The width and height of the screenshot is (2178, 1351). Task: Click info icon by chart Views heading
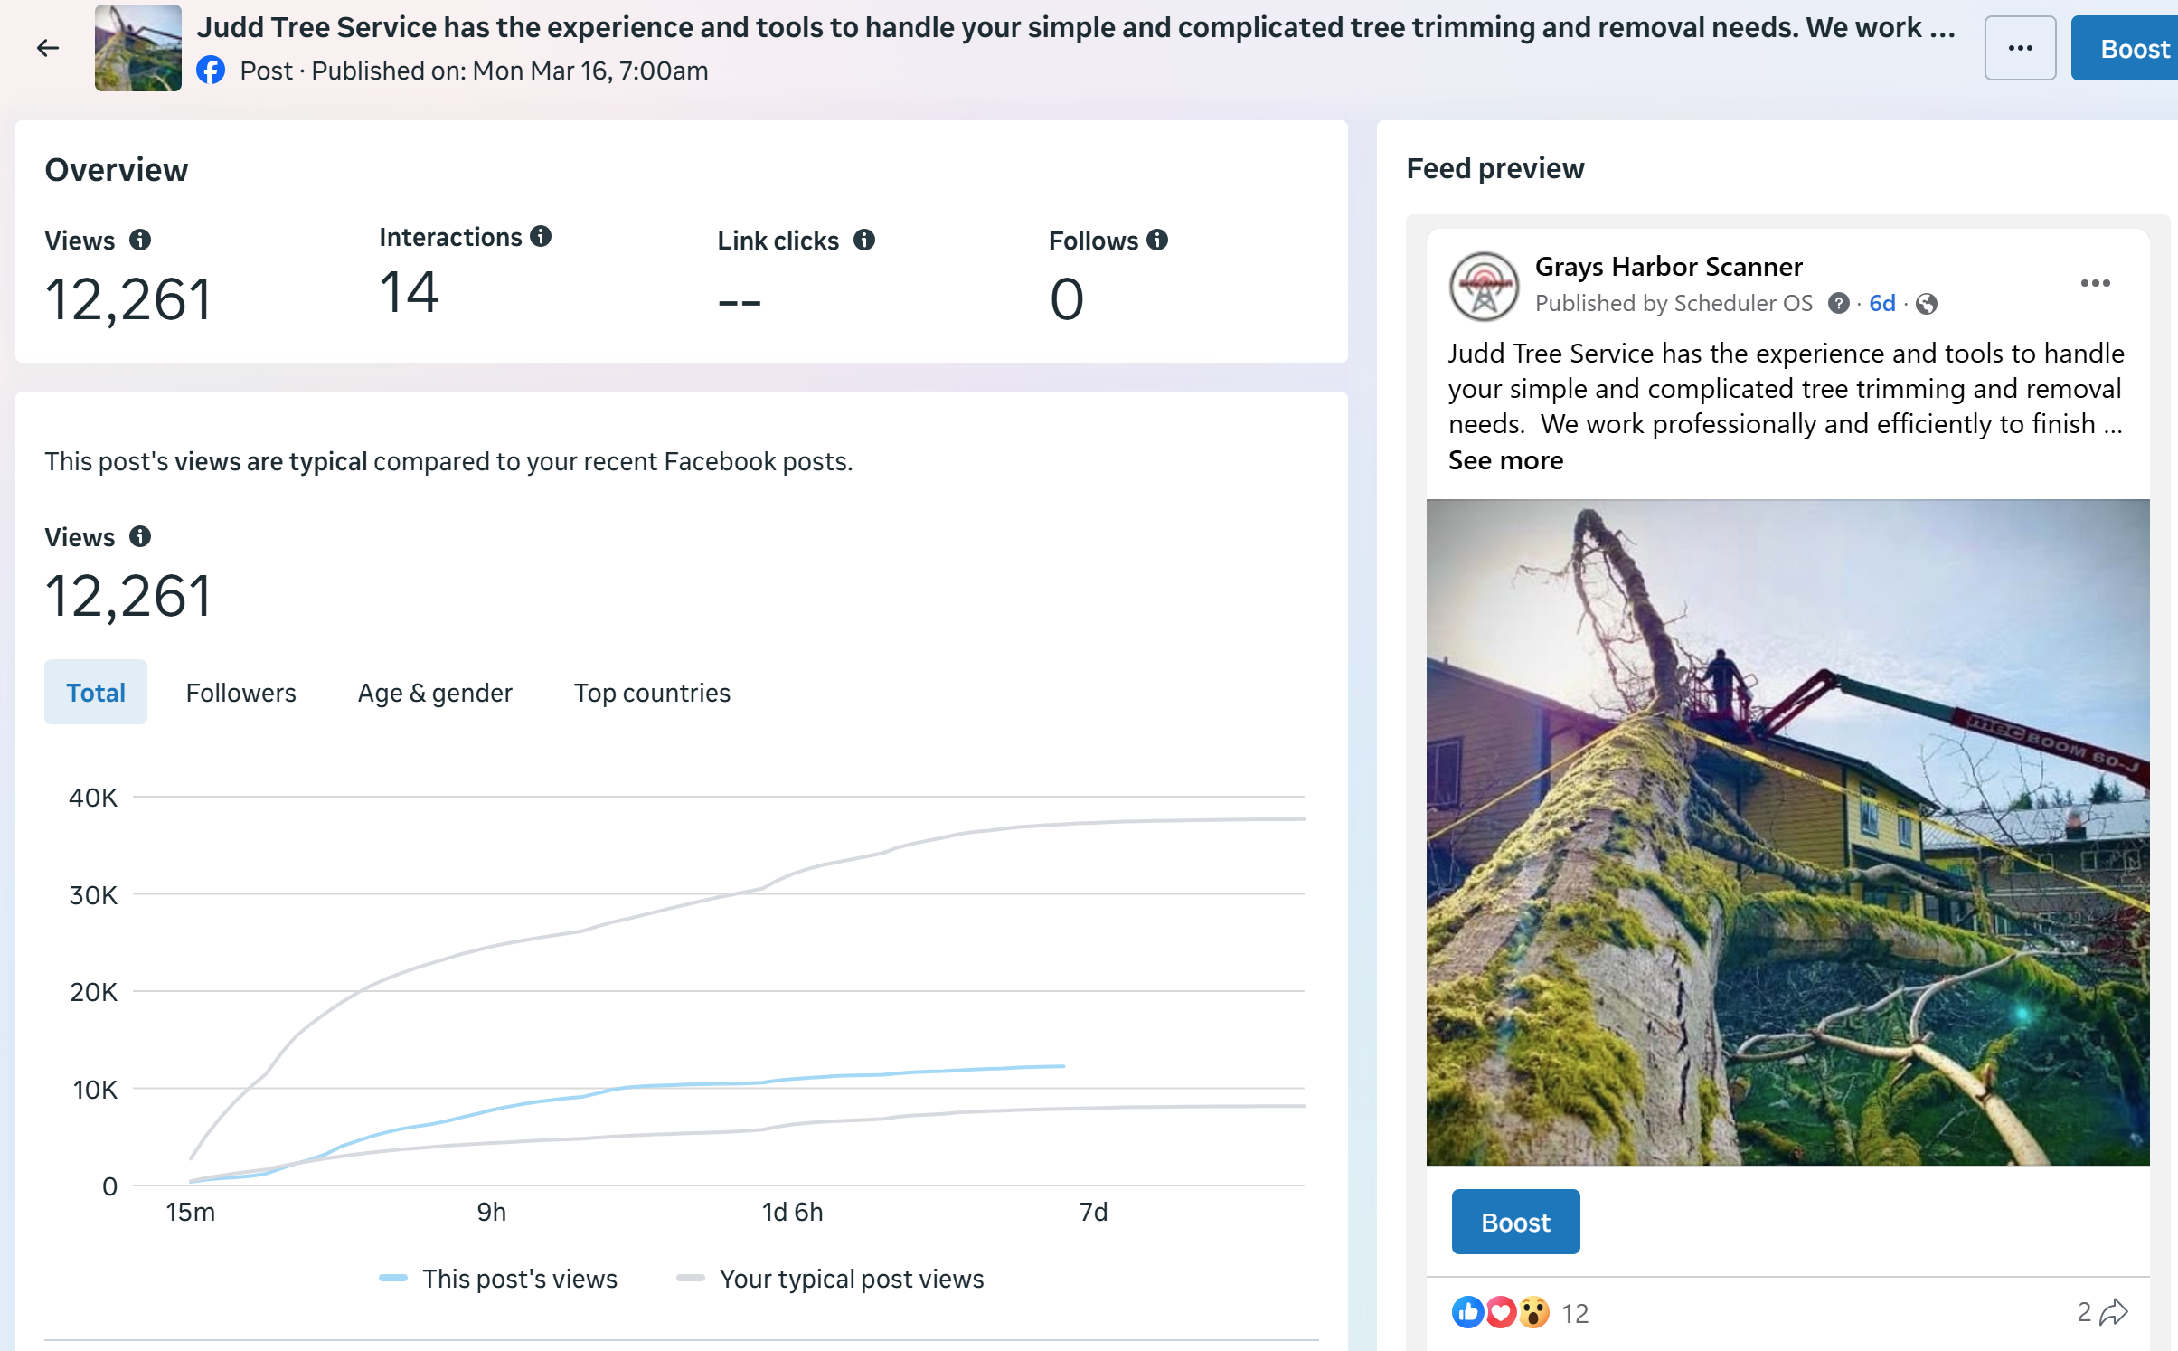coord(140,536)
